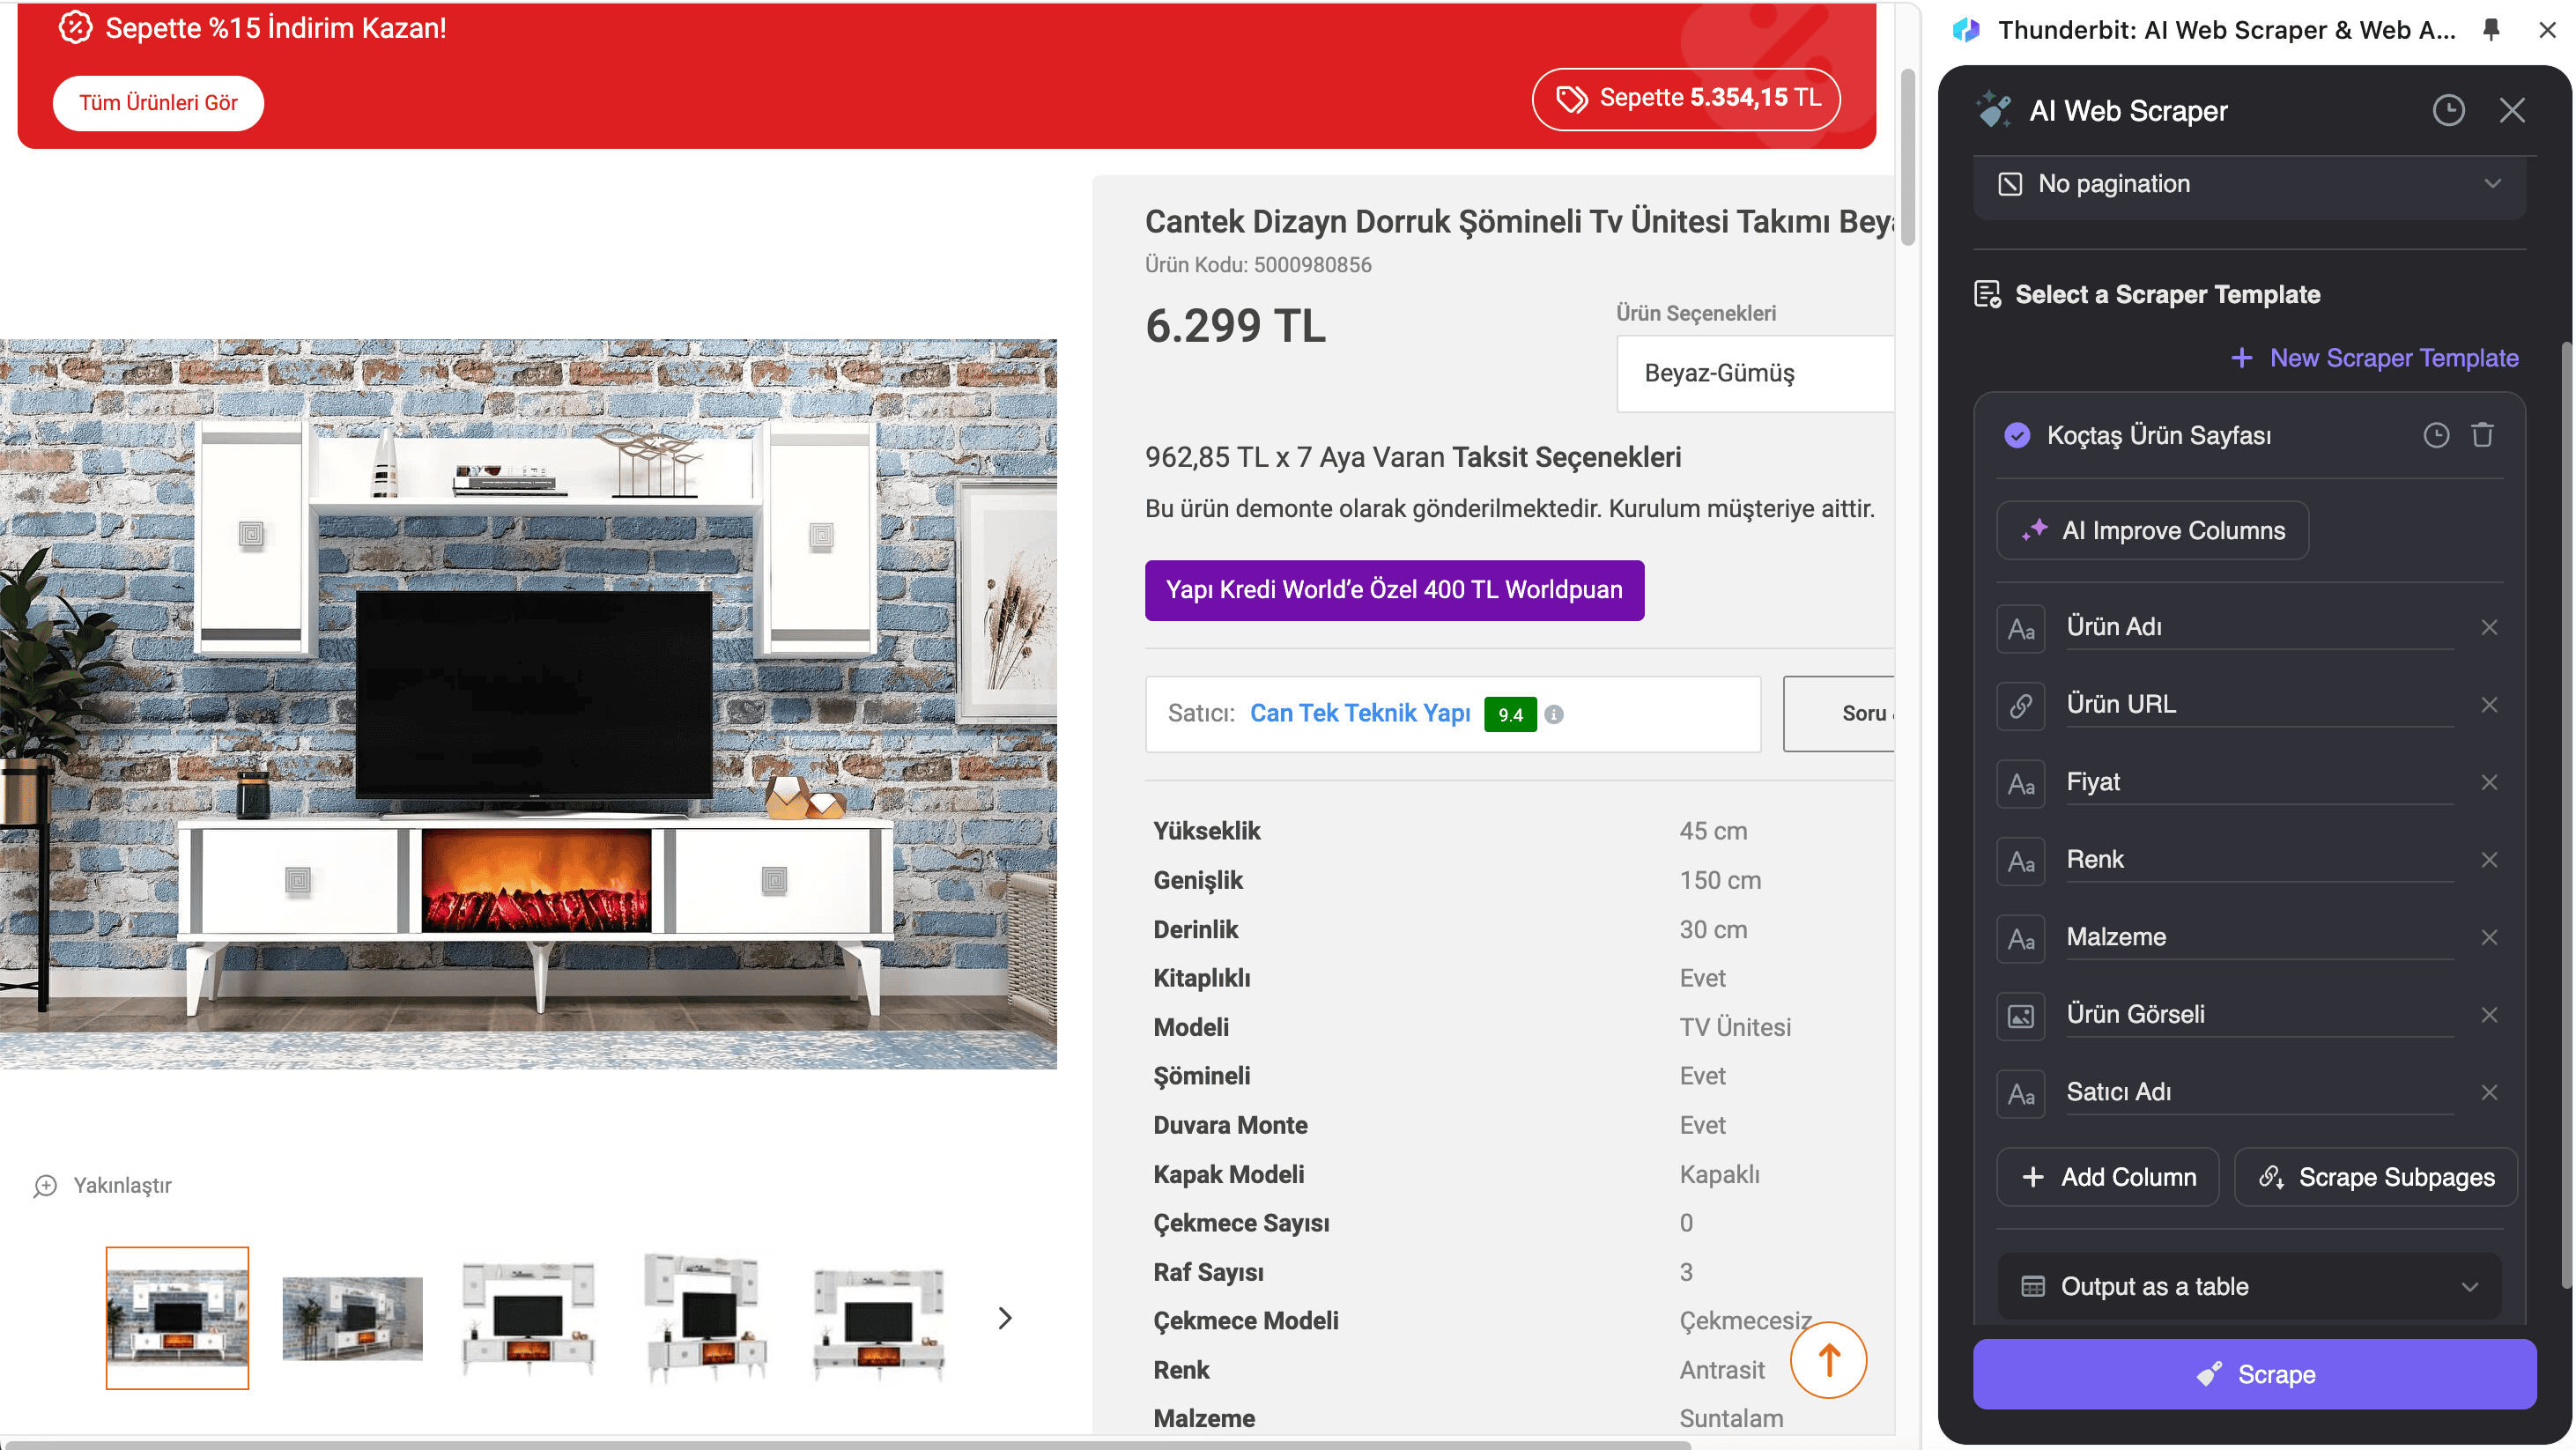Viewport: 2576px width, 1450px height.
Task: Click seller rating info icon
Action: [1554, 714]
